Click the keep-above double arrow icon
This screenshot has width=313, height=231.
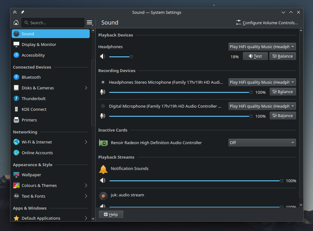click(x=15, y=12)
